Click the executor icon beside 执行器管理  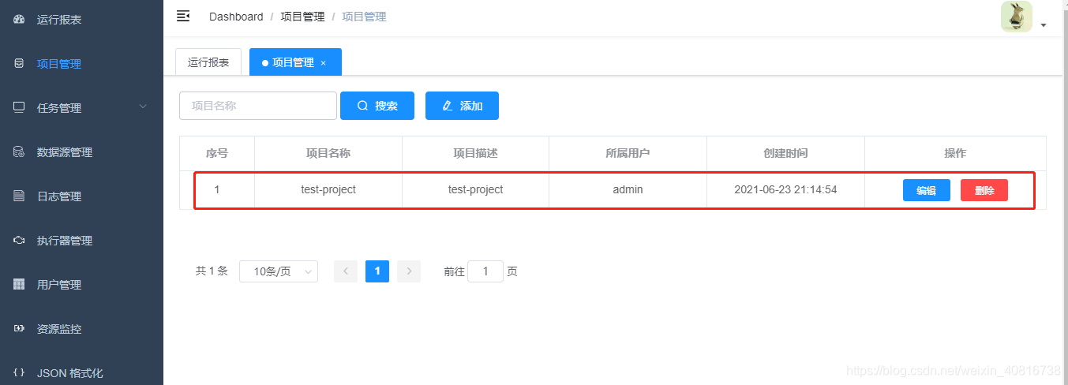(x=19, y=240)
